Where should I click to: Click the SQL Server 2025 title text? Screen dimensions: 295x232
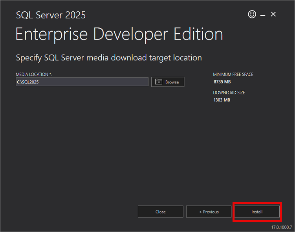pos(51,15)
